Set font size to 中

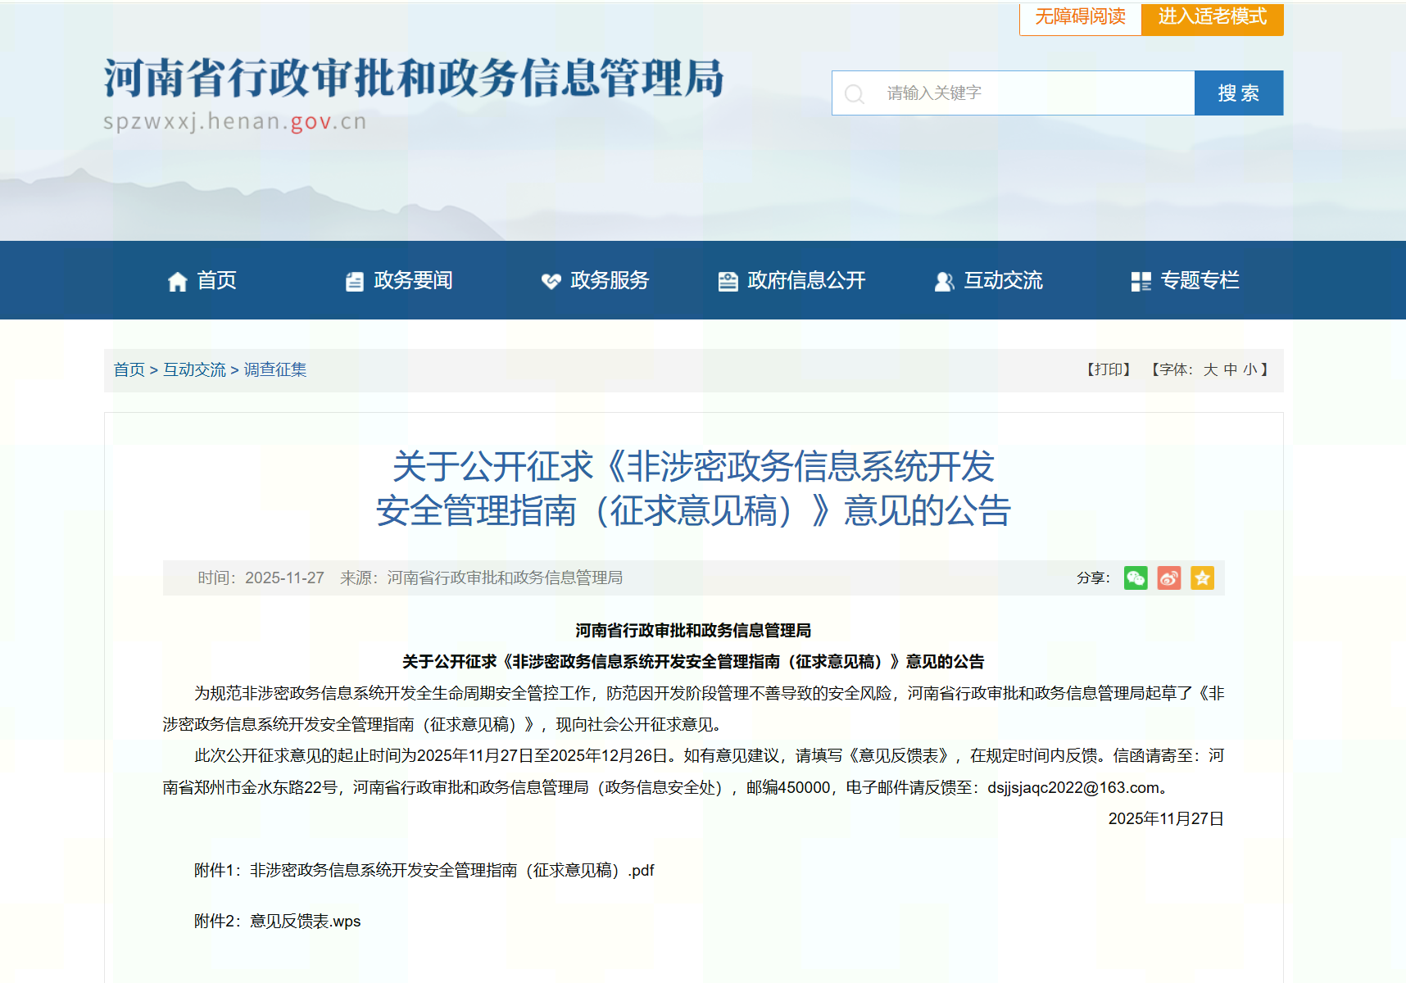coord(1230,370)
